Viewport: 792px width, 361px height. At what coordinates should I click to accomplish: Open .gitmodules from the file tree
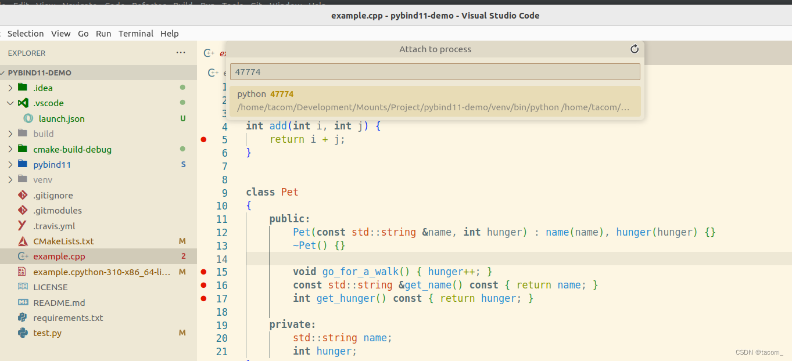pos(58,210)
